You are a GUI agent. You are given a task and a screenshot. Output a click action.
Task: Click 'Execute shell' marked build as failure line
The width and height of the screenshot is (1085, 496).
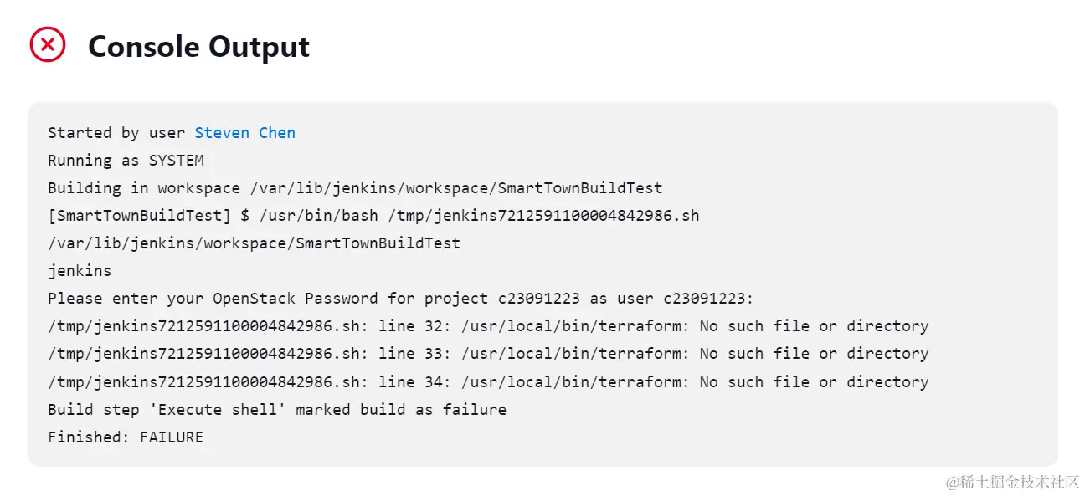coord(277,409)
